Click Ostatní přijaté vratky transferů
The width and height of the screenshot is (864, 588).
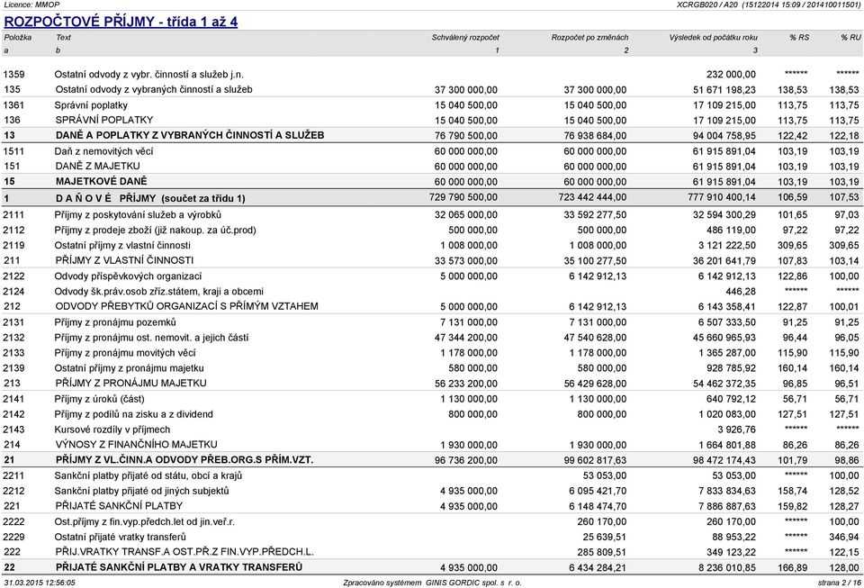[x=120, y=538]
